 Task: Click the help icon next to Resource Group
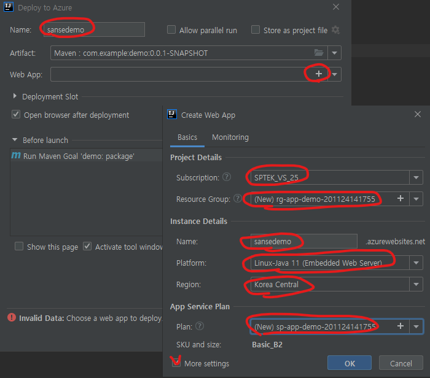(x=238, y=199)
